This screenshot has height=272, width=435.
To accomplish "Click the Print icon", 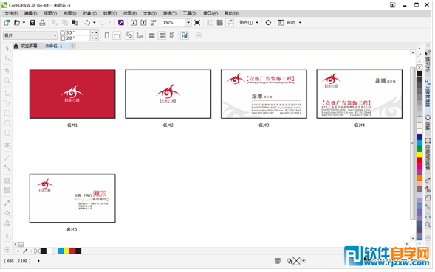I will tap(42, 23).
